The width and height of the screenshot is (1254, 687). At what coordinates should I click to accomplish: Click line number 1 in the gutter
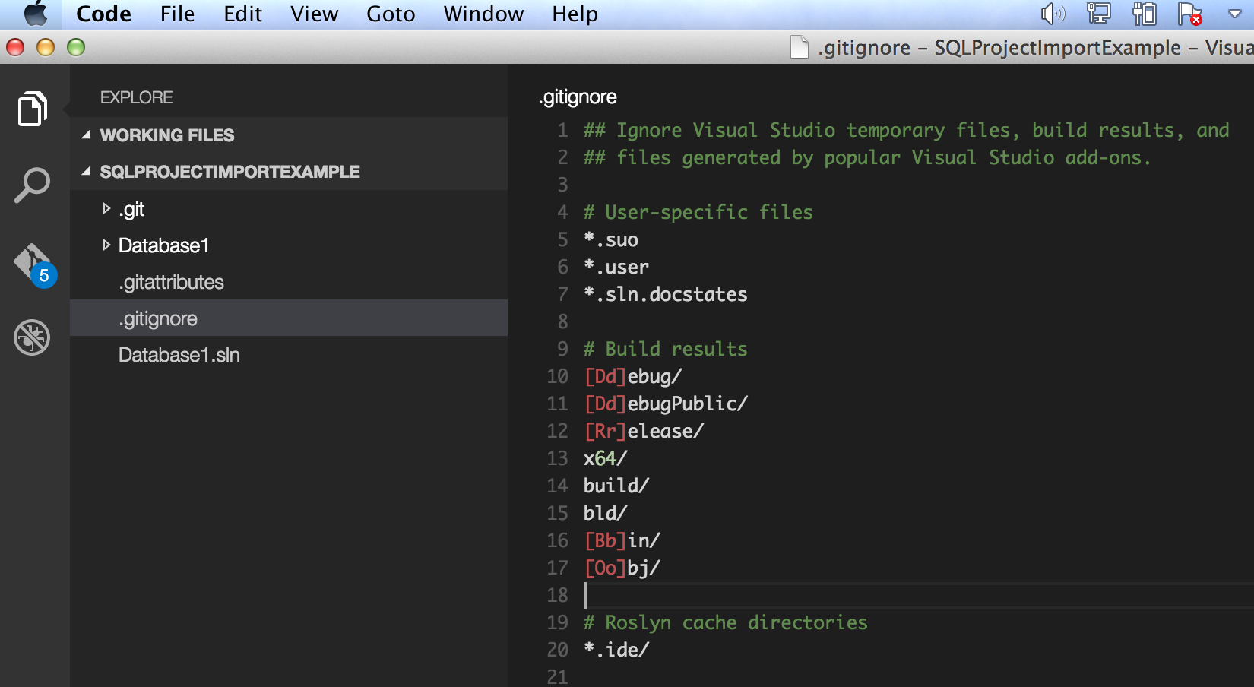tap(562, 130)
